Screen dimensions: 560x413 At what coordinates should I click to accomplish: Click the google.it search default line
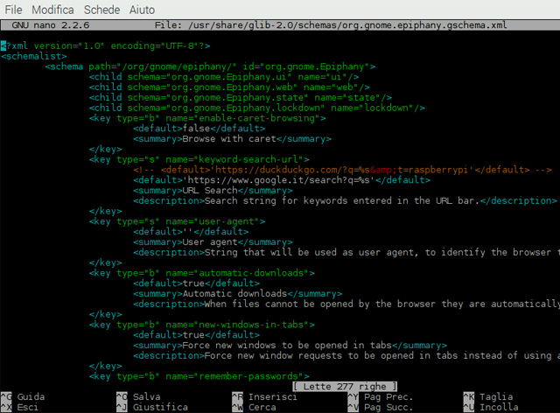coord(282,180)
